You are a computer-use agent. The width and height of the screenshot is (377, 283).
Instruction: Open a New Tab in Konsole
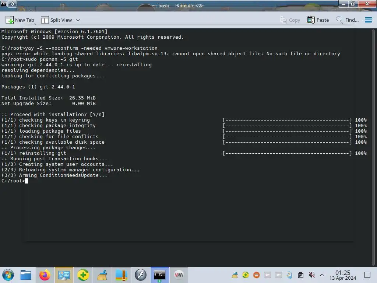pyautogui.click(x=20, y=20)
